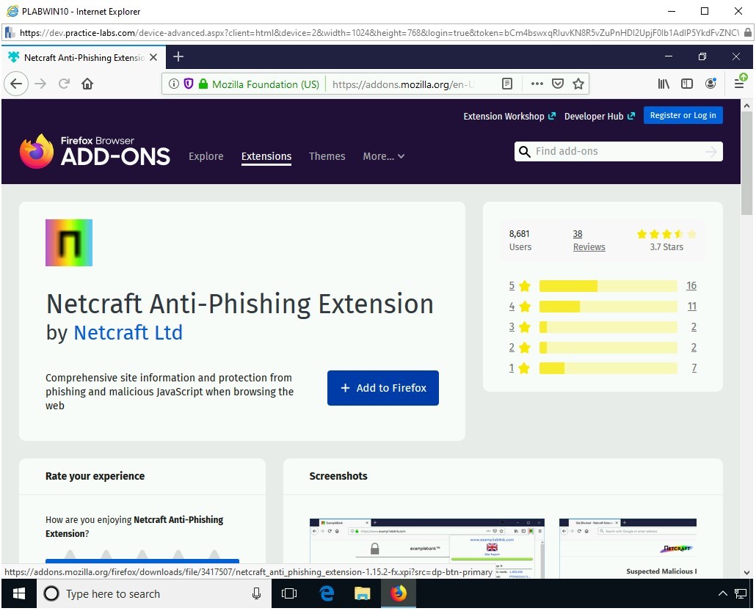
Task: Click the Add to Firefox button
Action: click(x=382, y=388)
